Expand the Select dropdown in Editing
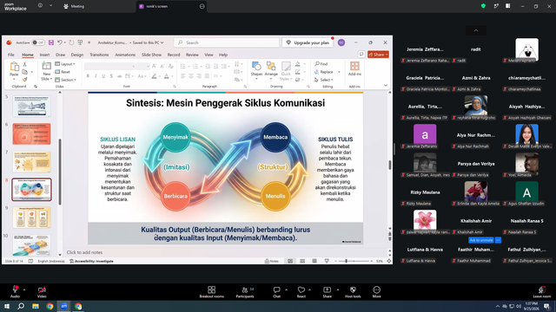This screenshot has height=312, width=556. tap(324, 80)
